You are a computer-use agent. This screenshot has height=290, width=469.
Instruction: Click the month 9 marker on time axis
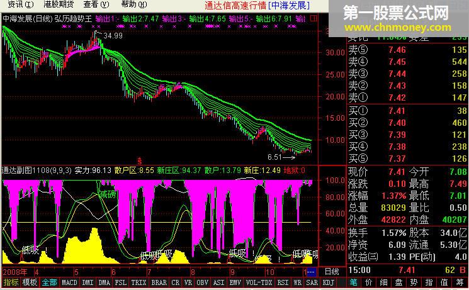tap(232, 272)
